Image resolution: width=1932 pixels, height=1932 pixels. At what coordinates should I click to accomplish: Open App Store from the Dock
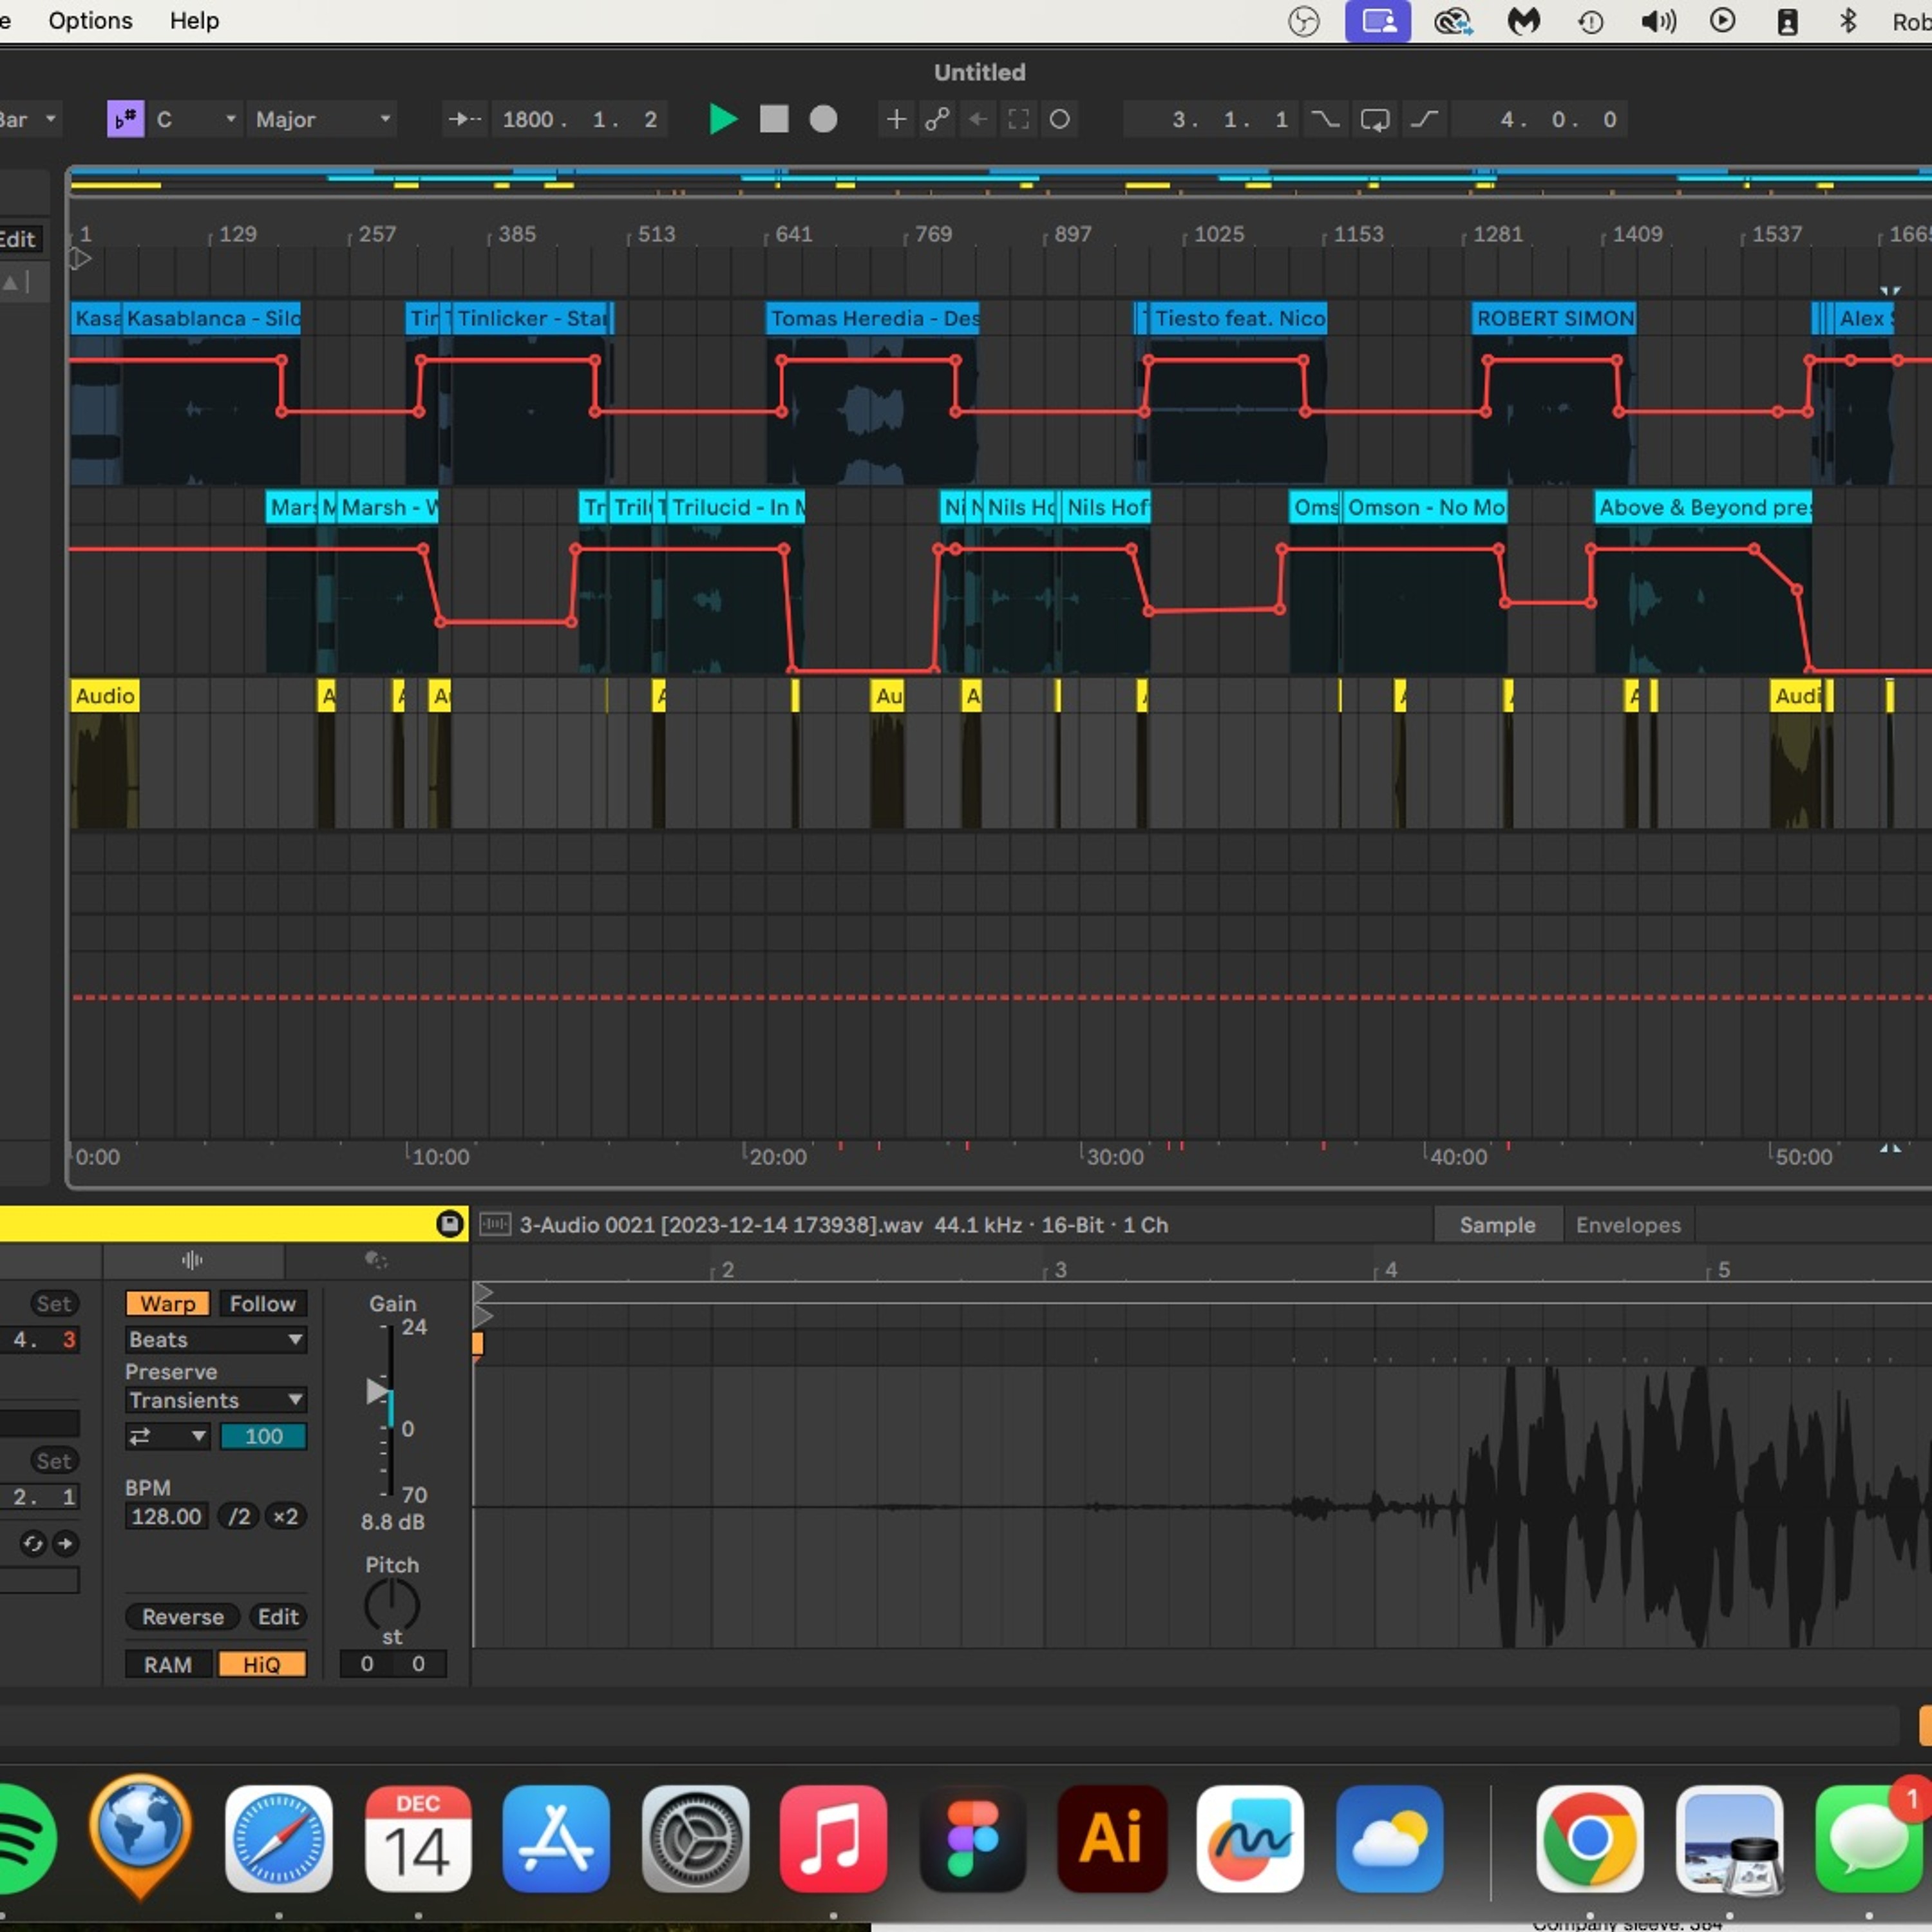click(x=557, y=1838)
